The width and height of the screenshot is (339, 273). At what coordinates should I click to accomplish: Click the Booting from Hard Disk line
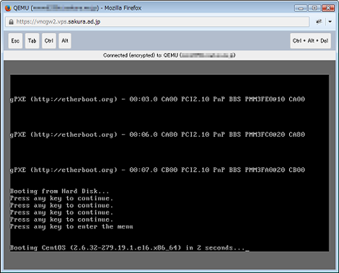click(x=59, y=192)
